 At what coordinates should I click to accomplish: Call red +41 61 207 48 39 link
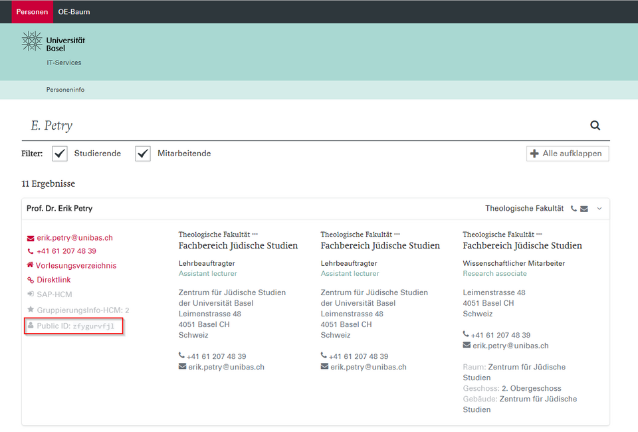click(66, 251)
